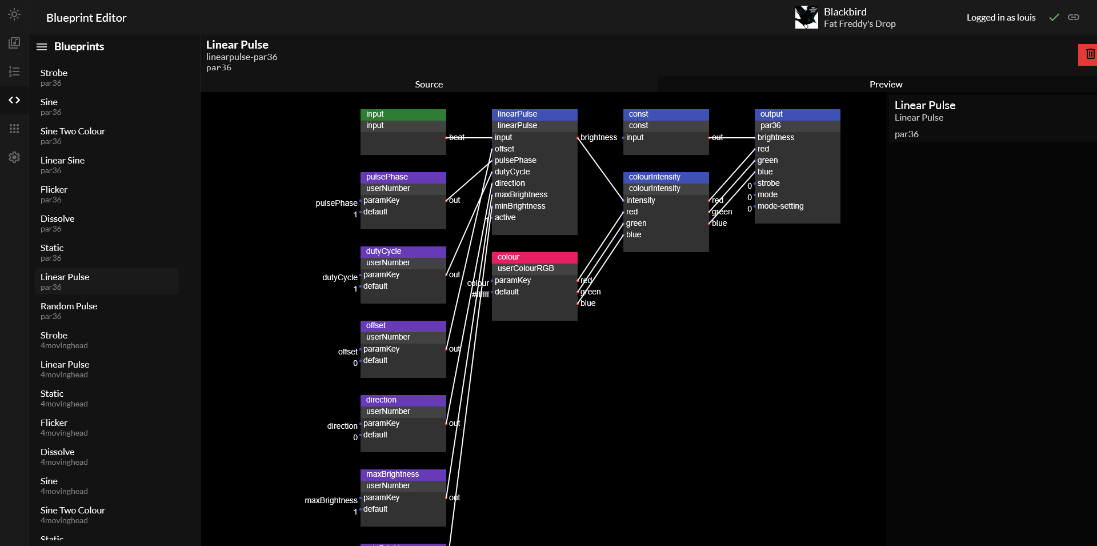Click the linearPulse node header
Image resolution: width=1097 pixels, height=546 pixels.
click(x=534, y=114)
